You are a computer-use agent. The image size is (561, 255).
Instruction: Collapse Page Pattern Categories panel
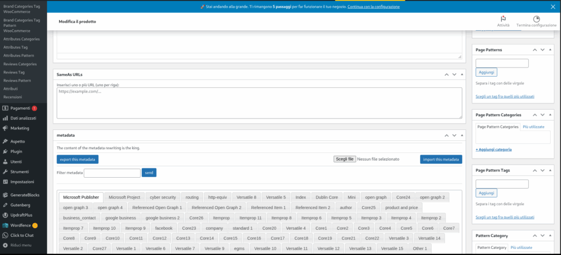click(550, 115)
